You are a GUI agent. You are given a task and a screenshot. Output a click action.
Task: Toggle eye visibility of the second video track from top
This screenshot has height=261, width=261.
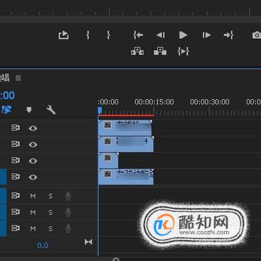[33, 145]
